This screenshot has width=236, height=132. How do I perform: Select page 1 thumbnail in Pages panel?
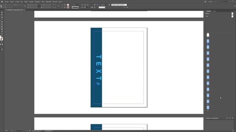coord(208,35)
